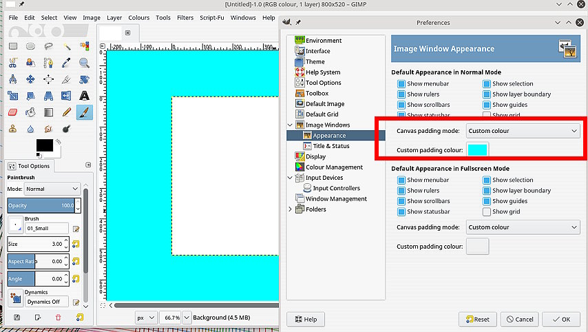Select the Scissors Select tool

[13, 63]
